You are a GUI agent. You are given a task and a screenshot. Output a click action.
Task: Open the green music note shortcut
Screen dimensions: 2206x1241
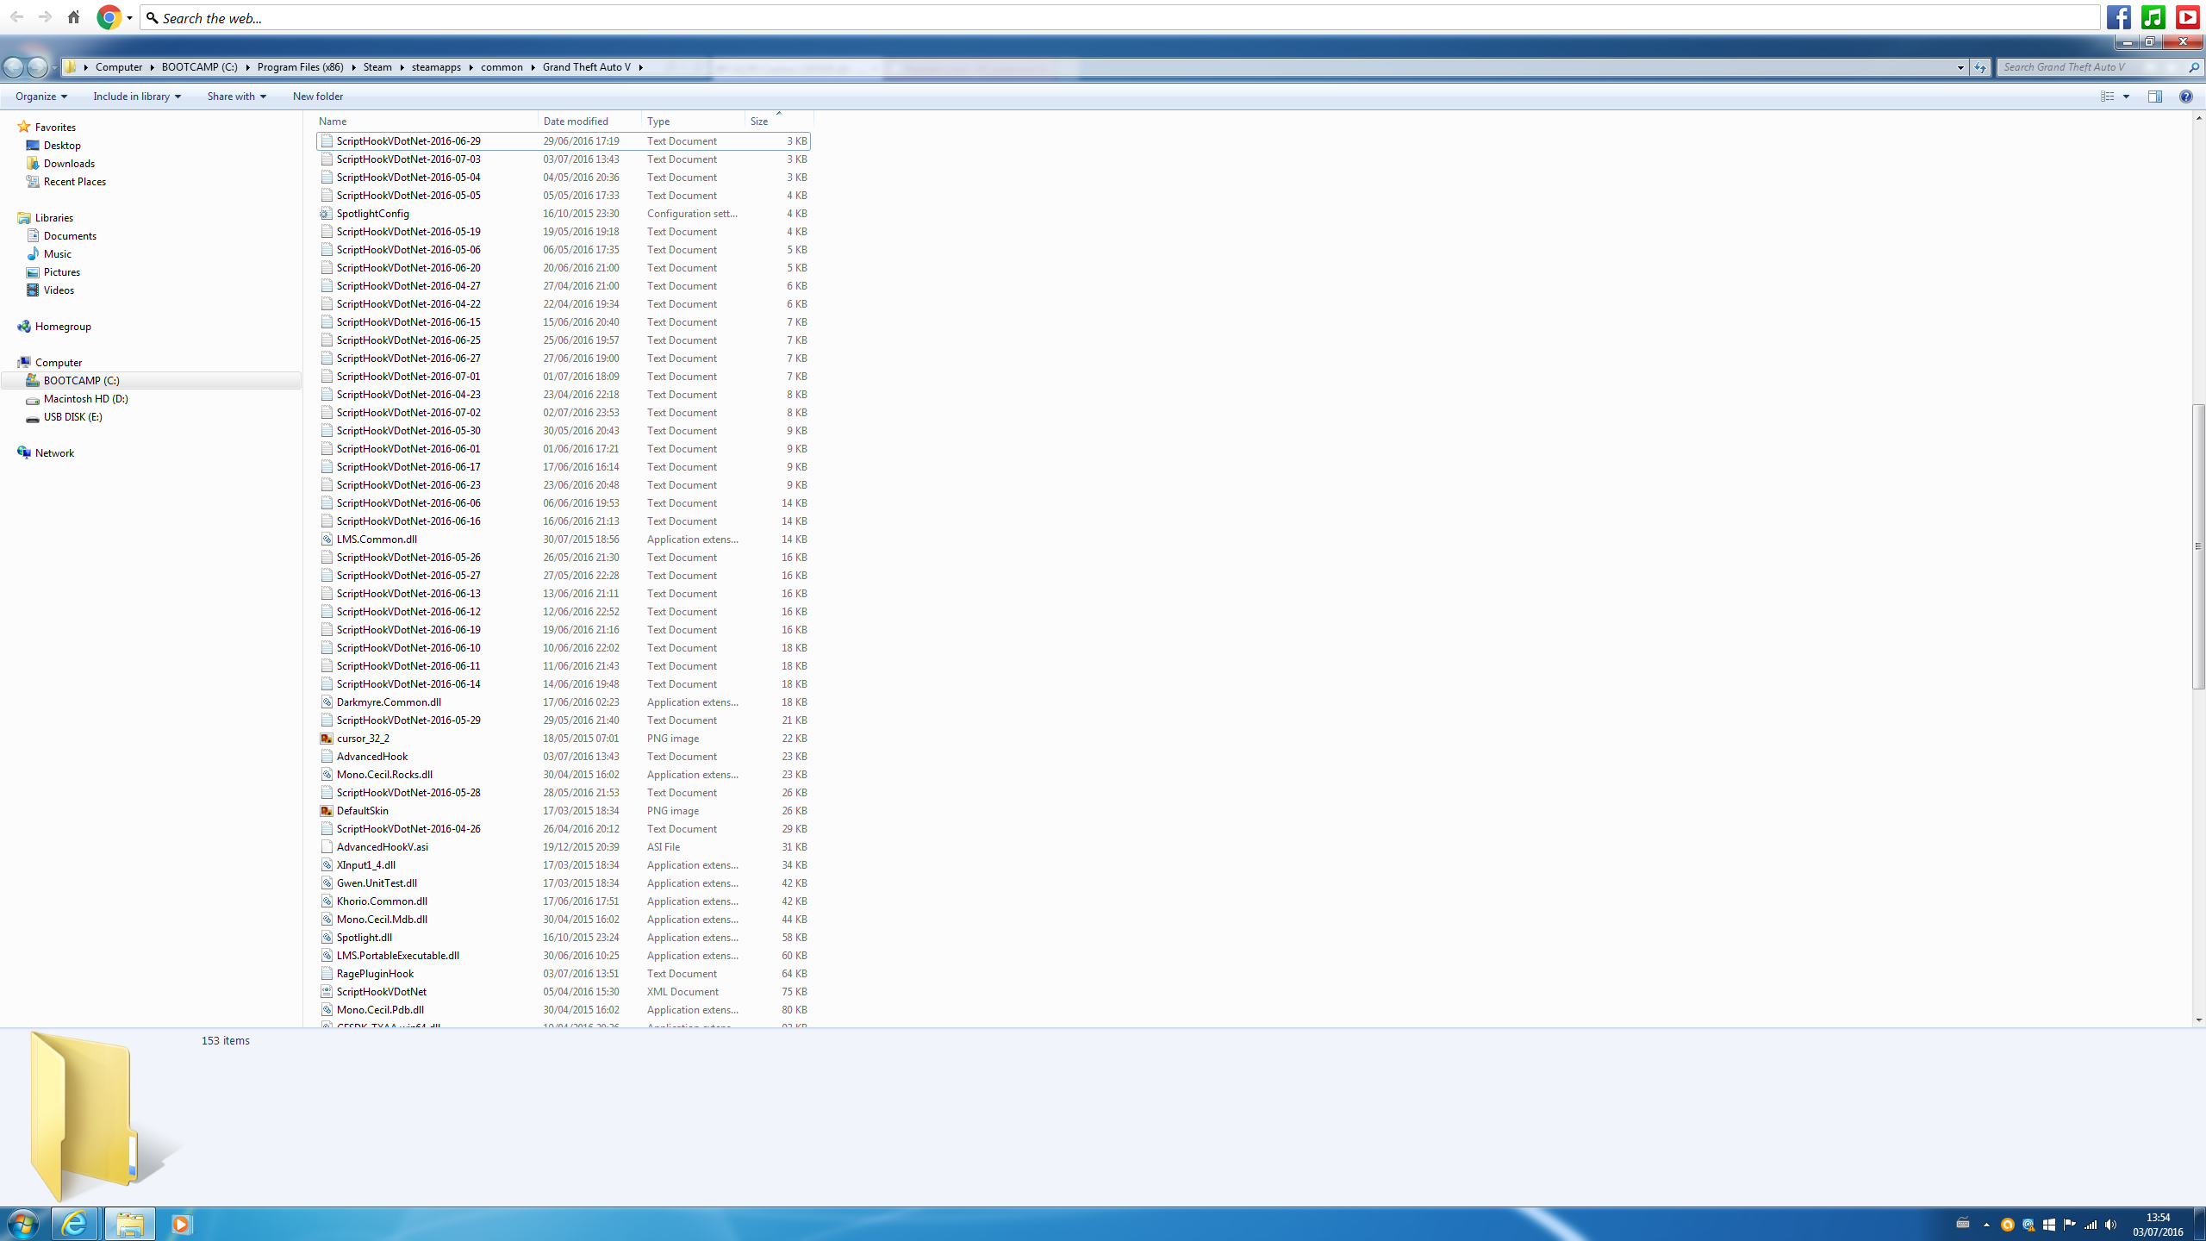(x=2153, y=17)
